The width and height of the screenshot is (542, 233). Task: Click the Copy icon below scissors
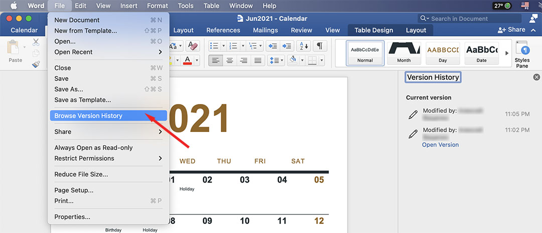[x=36, y=53]
